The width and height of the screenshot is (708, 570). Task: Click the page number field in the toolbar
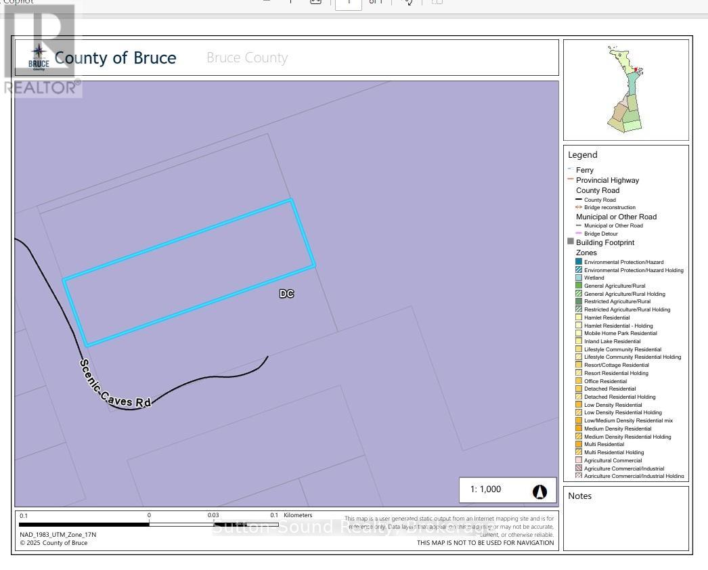349,2
